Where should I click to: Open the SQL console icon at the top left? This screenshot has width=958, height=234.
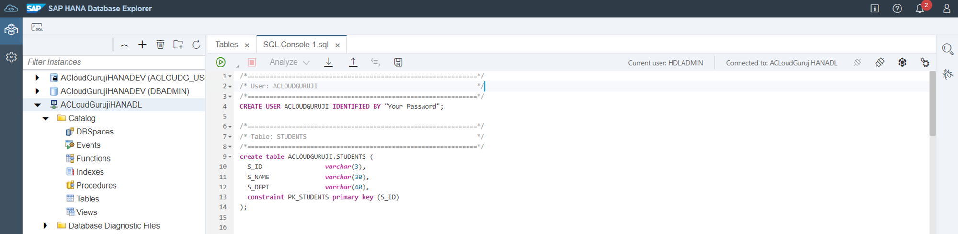click(37, 27)
